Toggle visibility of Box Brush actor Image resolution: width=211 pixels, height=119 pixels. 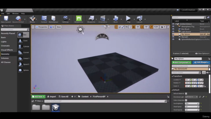click(x=173, y=29)
